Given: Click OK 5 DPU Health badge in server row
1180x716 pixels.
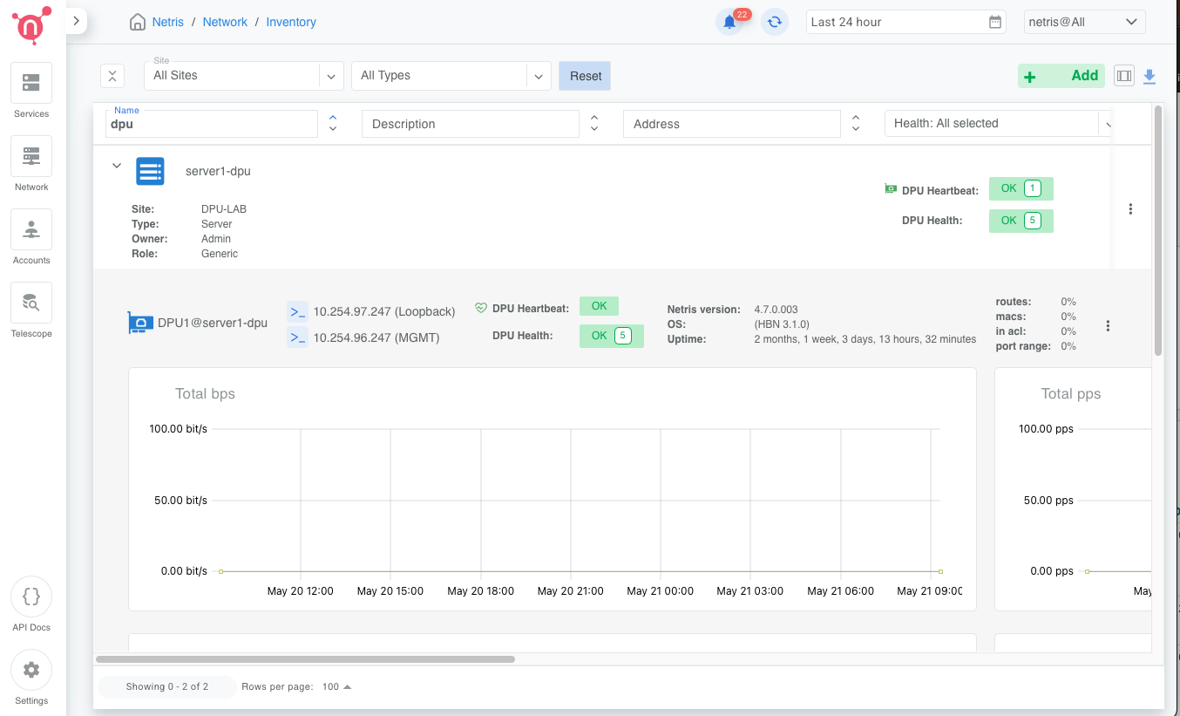Looking at the screenshot, I should (x=1021, y=221).
